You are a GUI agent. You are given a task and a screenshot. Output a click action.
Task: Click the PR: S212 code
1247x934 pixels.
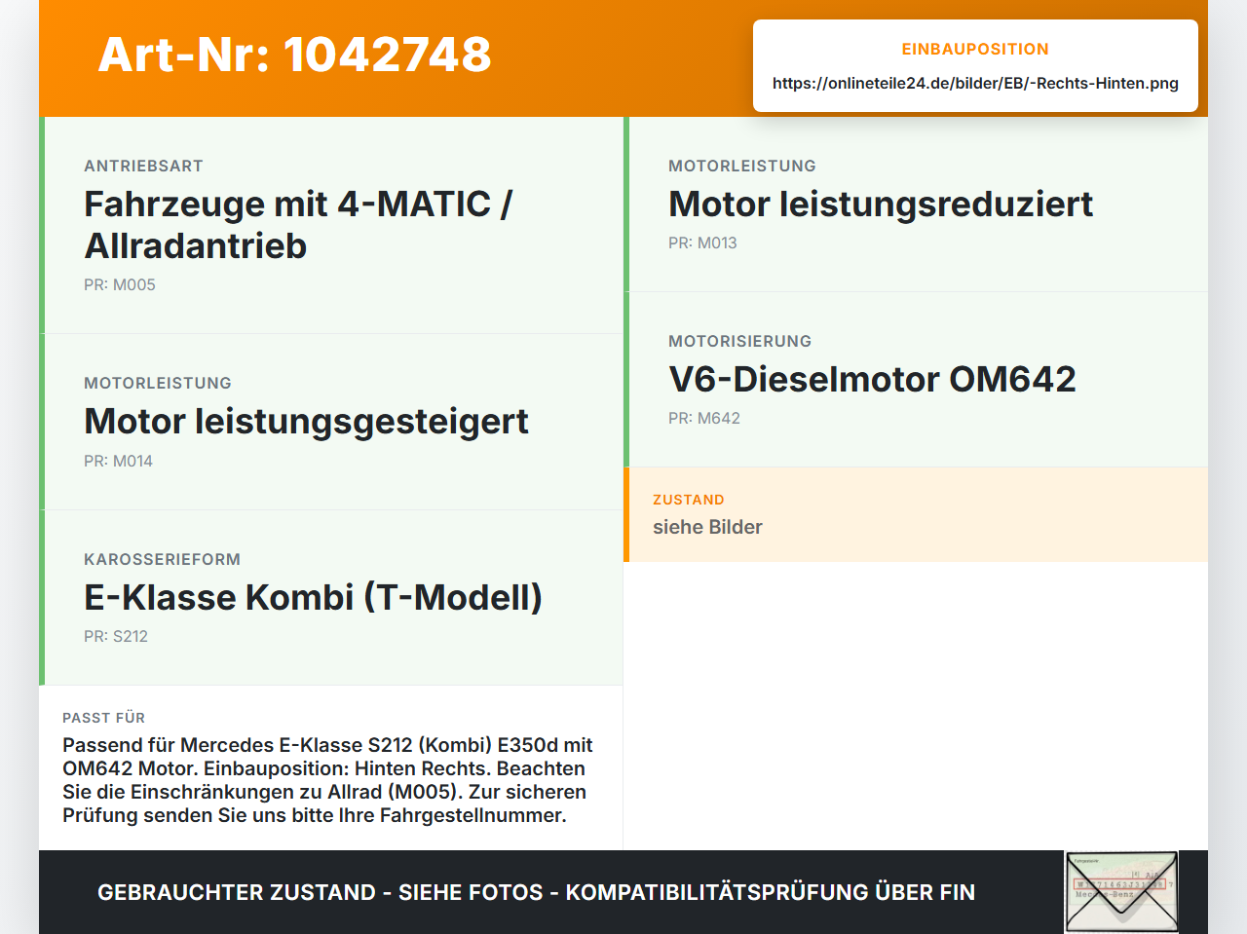pos(116,637)
